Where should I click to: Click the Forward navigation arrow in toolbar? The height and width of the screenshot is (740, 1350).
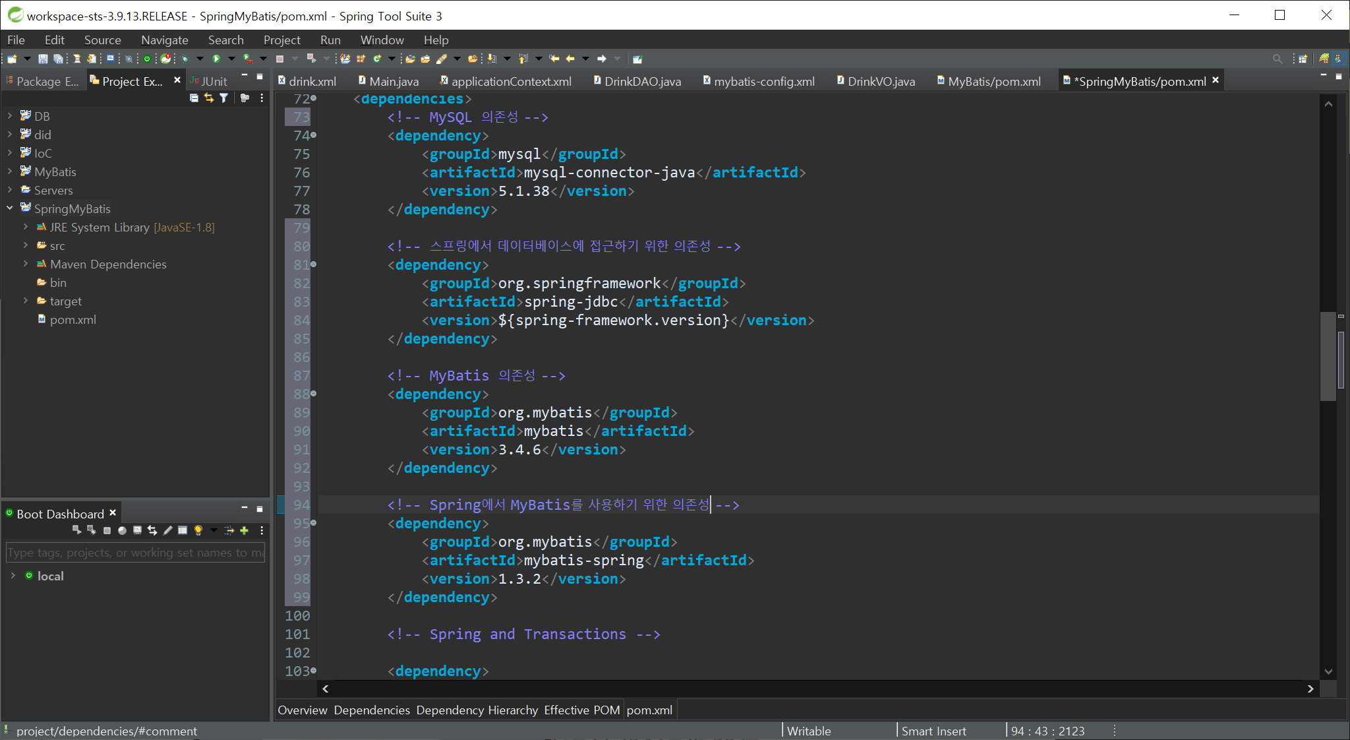coord(601,59)
